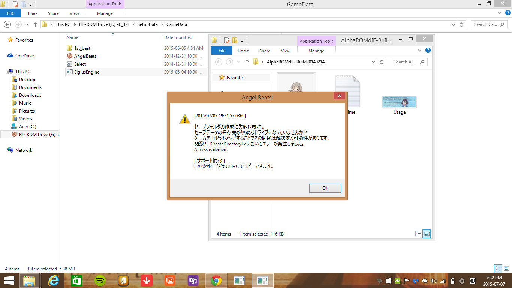The width and height of the screenshot is (512, 288).
Task: Close the Angel Beats! error dialog
Action: [339, 96]
